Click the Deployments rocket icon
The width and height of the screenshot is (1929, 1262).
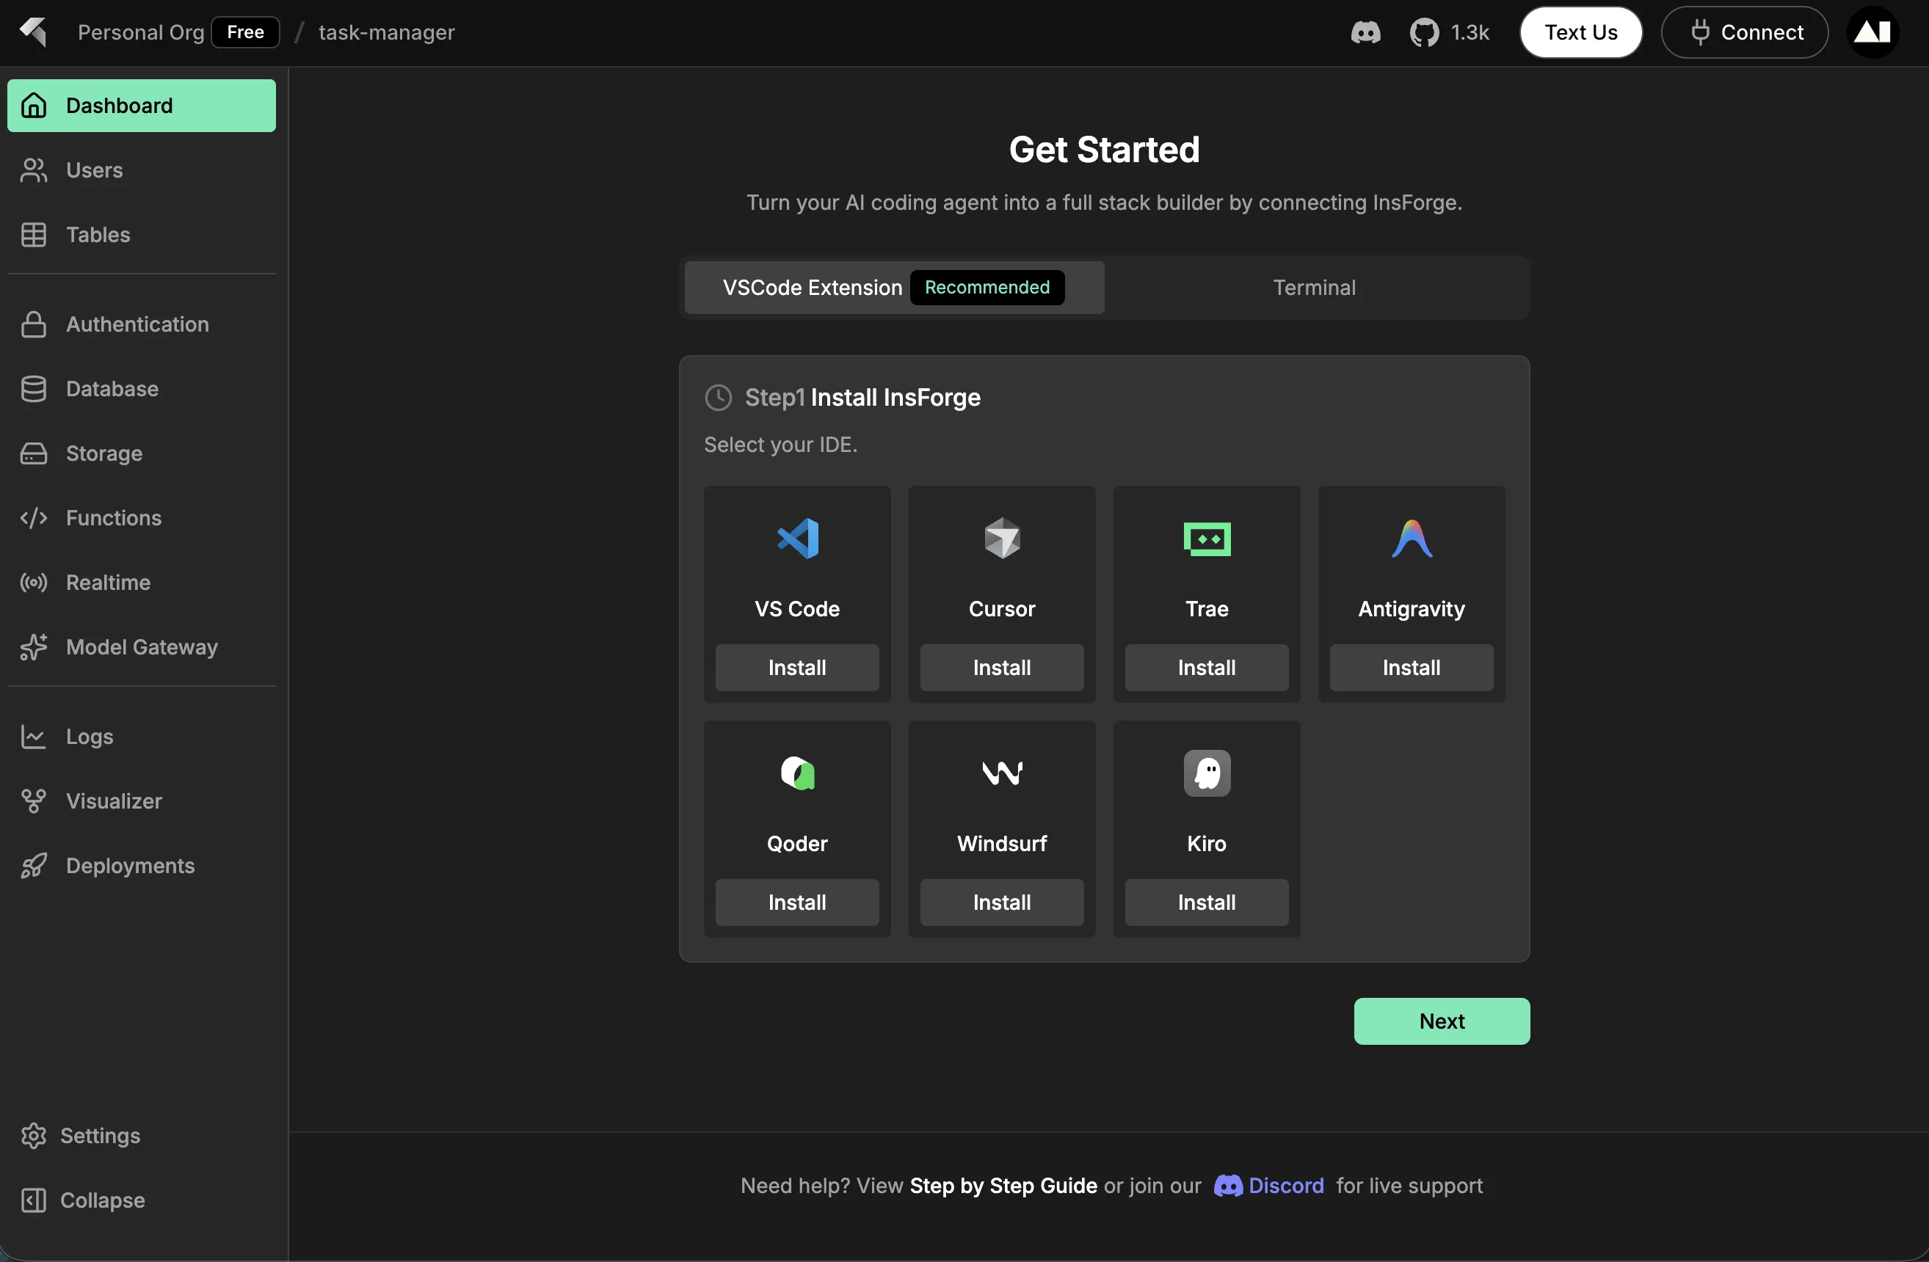(x=33, y=866)
